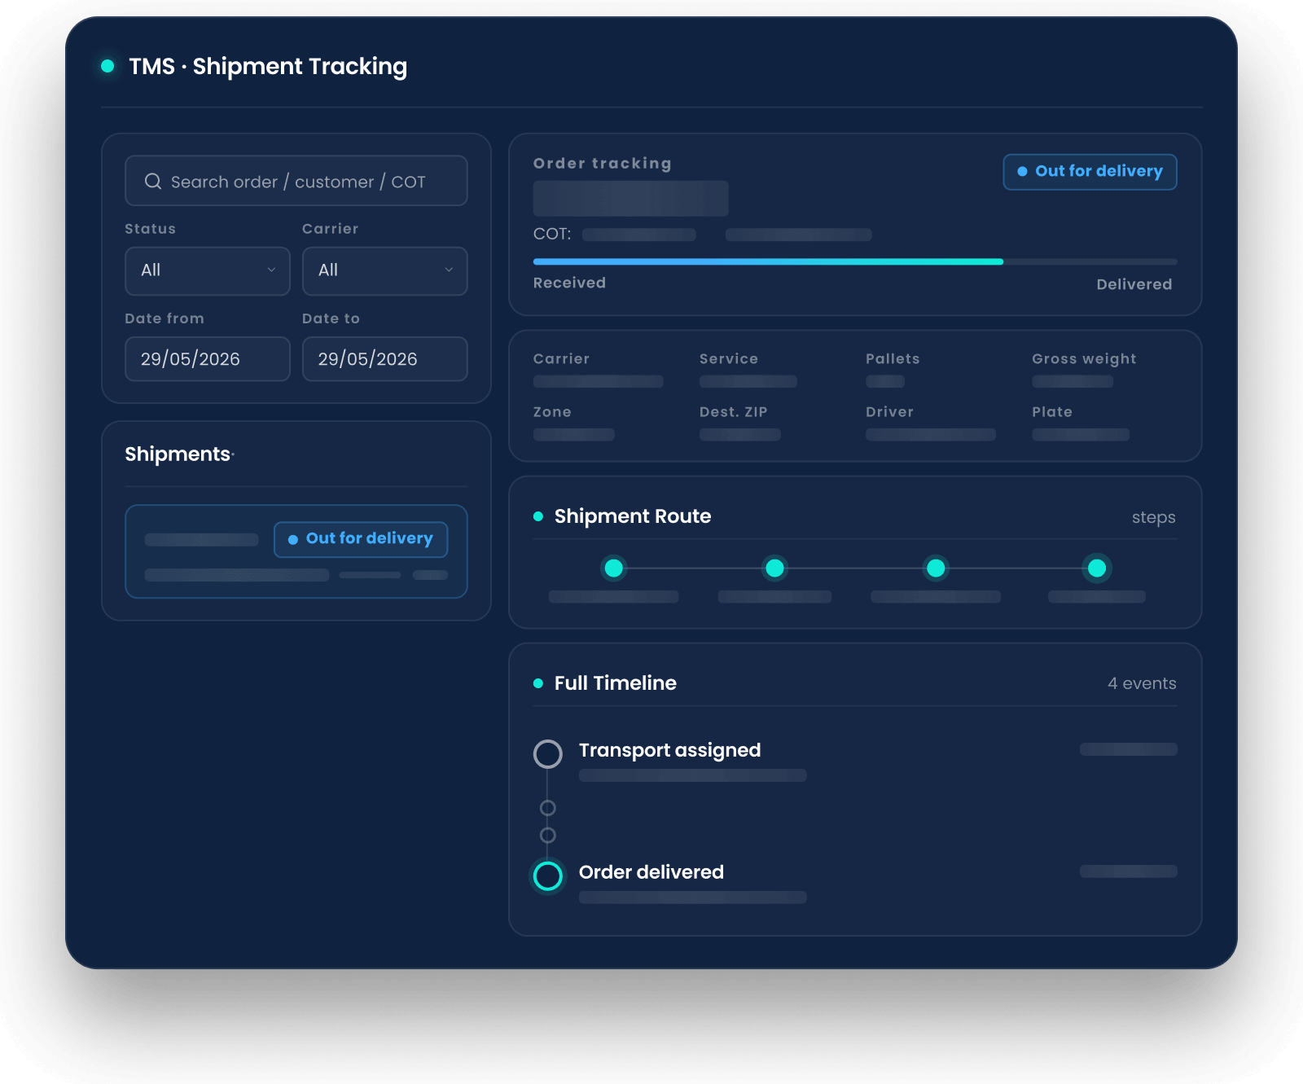Open the Carrier filter dropdown
The height and width of the screenshot is (1084, 1303).
(384, 271)
